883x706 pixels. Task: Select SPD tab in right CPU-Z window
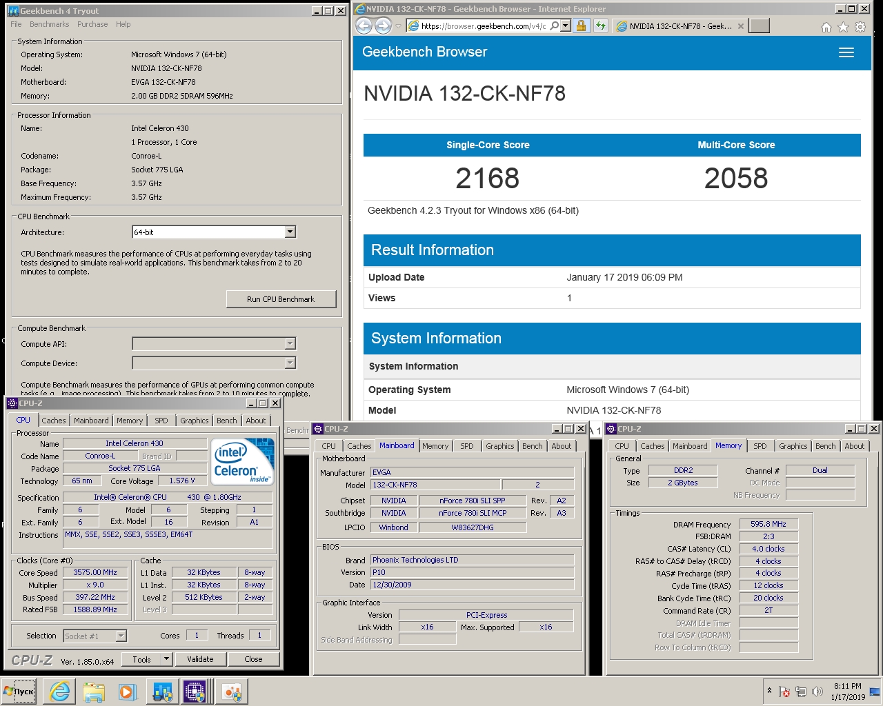pyautogui.click(x=760, y=446)
